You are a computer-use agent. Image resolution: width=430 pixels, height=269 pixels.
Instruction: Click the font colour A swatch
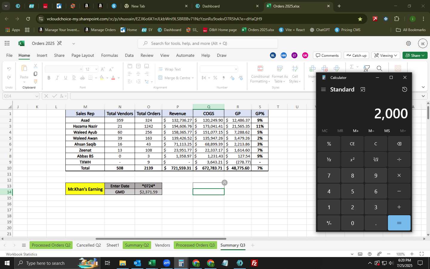[x=113, y=78]
